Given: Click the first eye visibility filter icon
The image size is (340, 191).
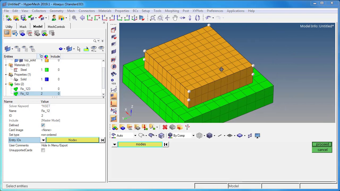Looking at the screenshot, I should point(17,49).
